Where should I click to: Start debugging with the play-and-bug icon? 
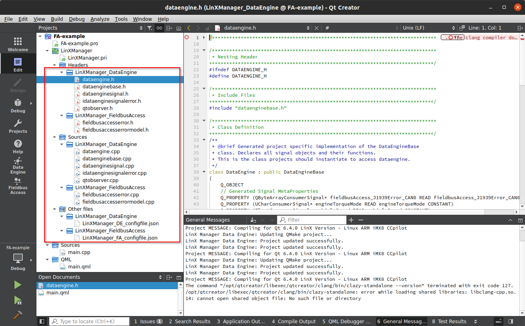(18, 300)
